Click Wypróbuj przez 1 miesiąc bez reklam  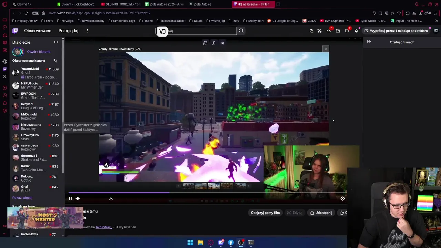click(396, 31)
